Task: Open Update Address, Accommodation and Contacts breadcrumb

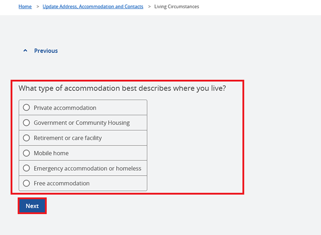Action: [93, 6]
